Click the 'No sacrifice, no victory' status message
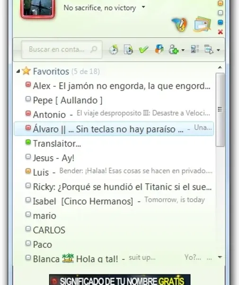Viewport: 239px width, 285px height. click(x=100, y=8)
